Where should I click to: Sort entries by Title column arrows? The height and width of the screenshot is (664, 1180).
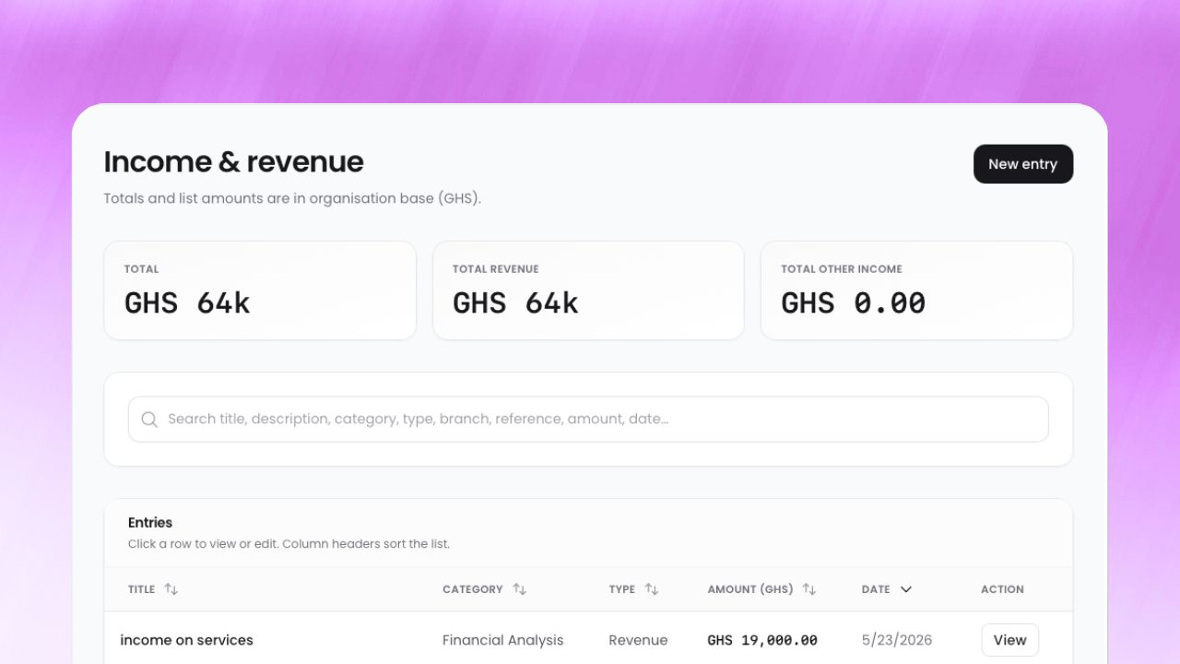[171, 589]
